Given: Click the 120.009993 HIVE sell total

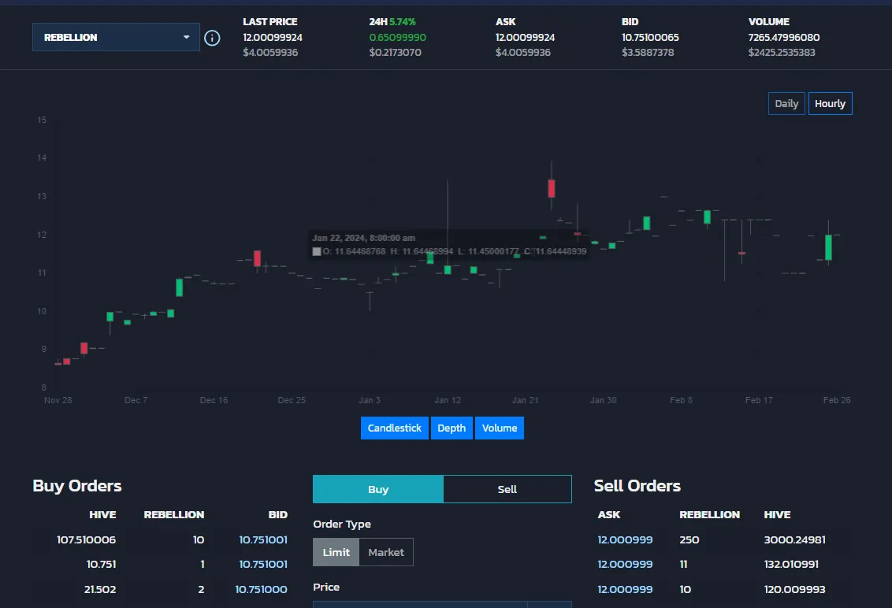Looking at the screenshot, I should click(x=795, y=589).
